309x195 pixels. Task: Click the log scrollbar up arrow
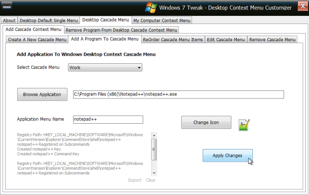(154, 135)
